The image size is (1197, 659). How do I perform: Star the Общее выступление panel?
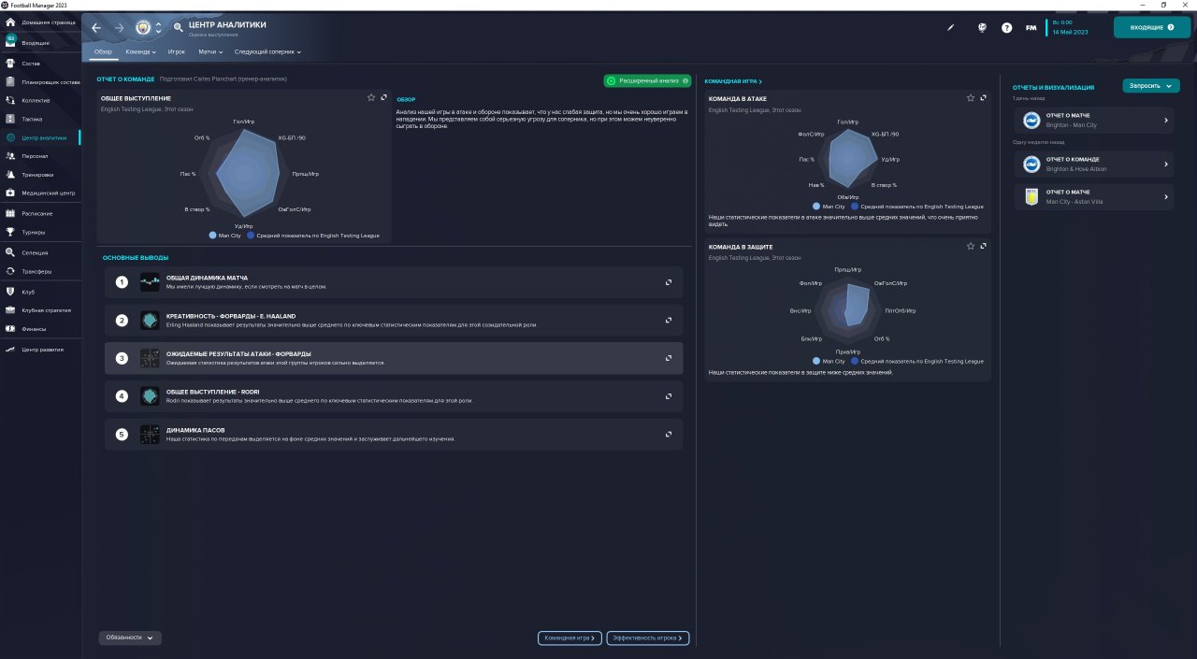pos(371,97)
